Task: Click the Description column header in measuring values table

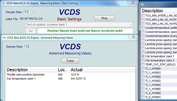Action: (31, 70)
